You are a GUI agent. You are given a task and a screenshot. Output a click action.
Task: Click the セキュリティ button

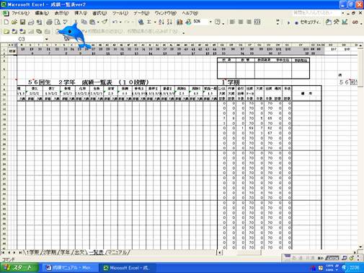[308, 22]
